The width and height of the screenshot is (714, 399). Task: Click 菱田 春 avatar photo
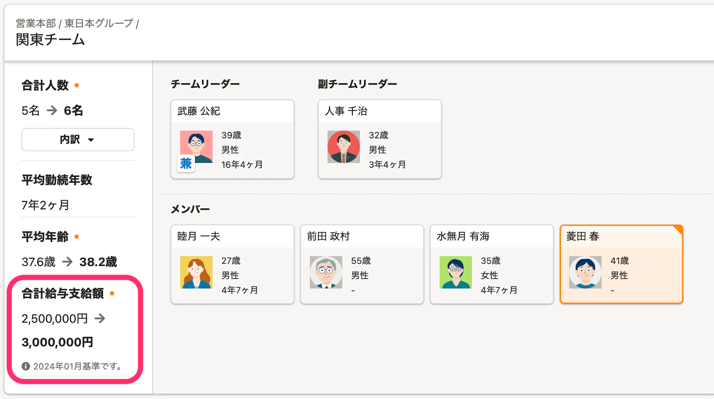pyautogui.click(x=585, y=272)
